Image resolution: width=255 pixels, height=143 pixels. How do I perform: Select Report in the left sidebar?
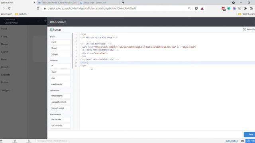coord(4,67)
